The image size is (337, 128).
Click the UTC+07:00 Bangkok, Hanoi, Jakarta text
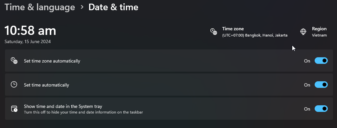[255, 35]
